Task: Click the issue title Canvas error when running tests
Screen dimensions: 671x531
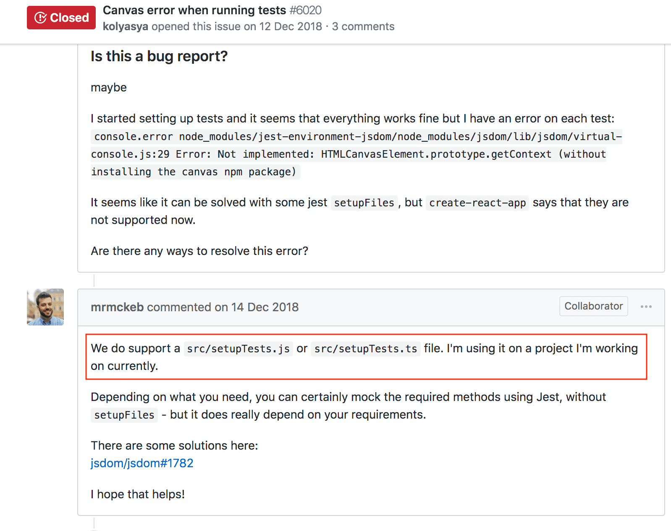Action: pyautogui.click(x=194, y=10)
